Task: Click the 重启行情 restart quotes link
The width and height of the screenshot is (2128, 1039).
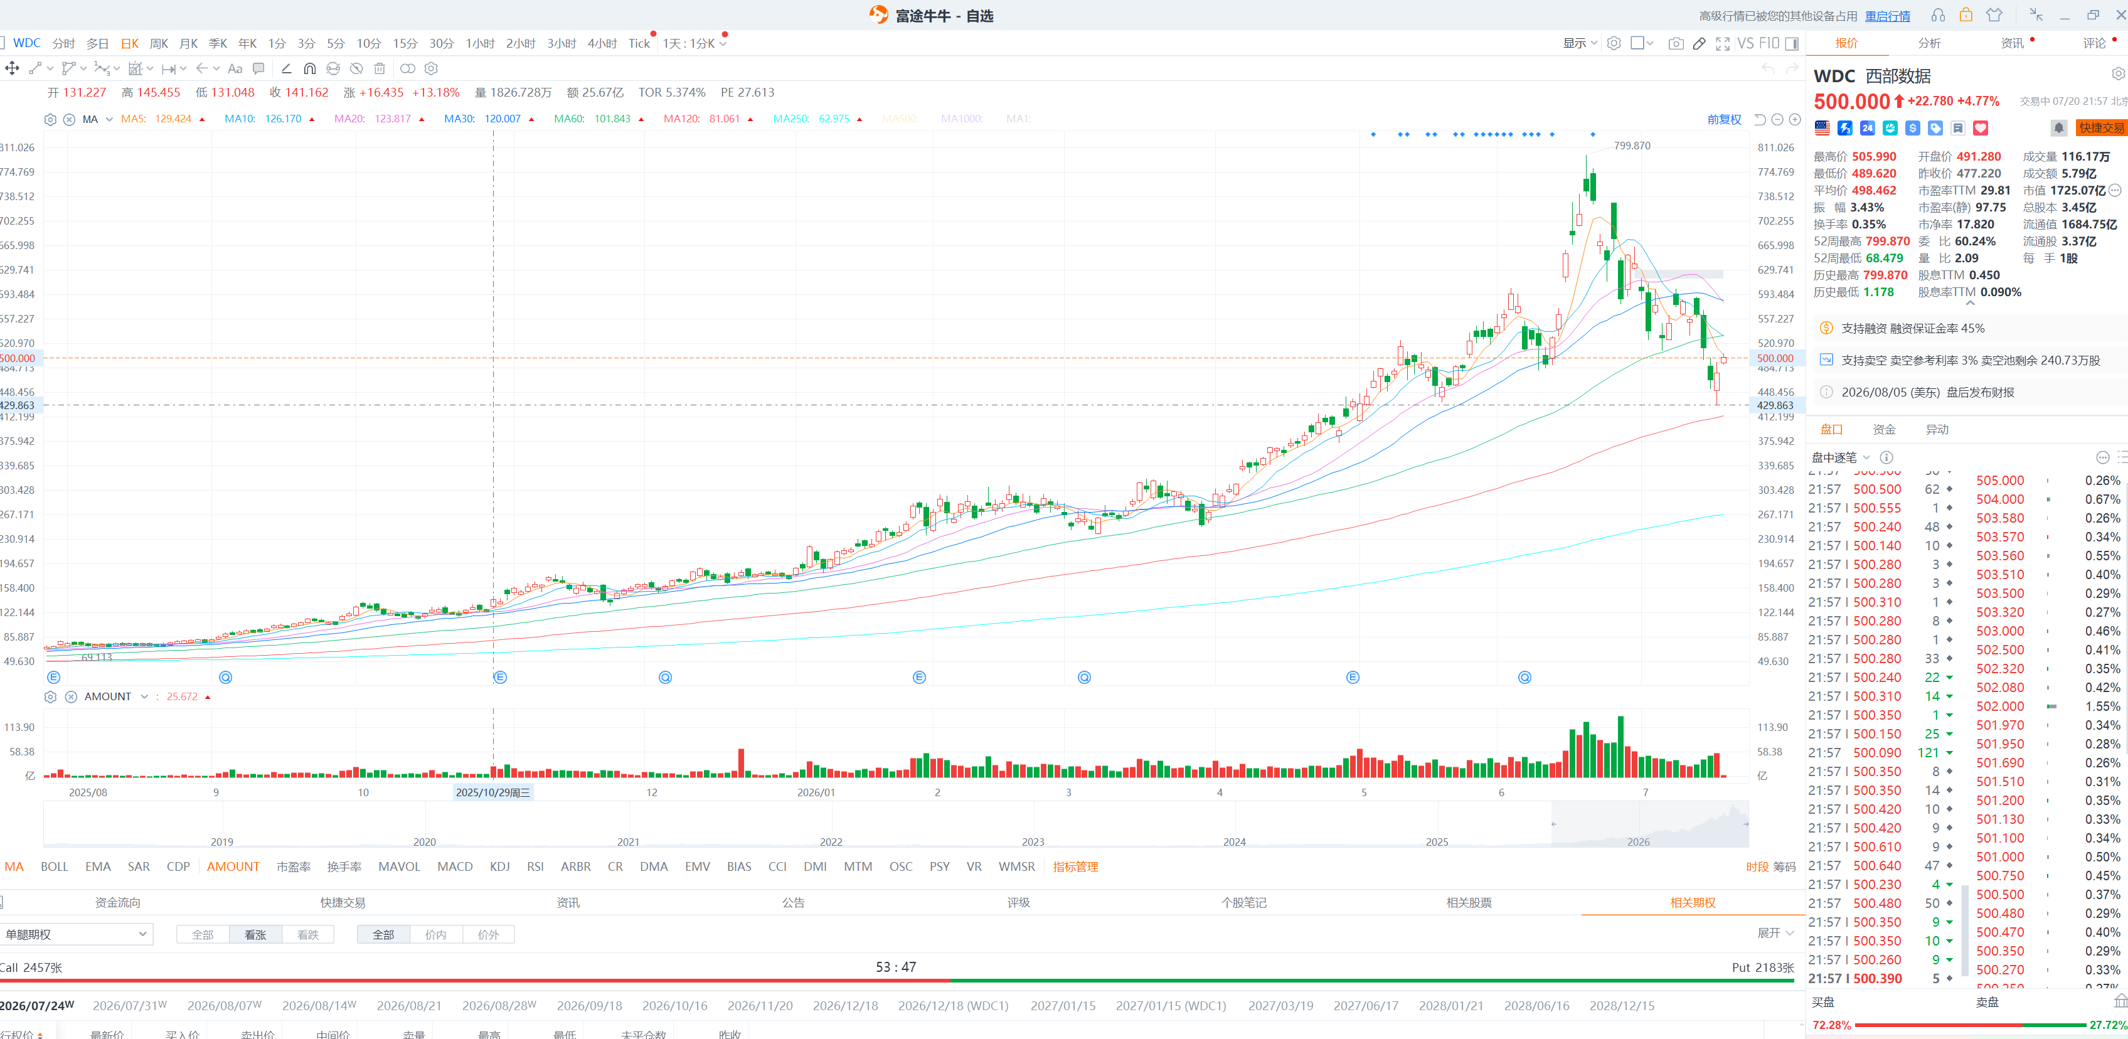Action: coord(1888,16)
